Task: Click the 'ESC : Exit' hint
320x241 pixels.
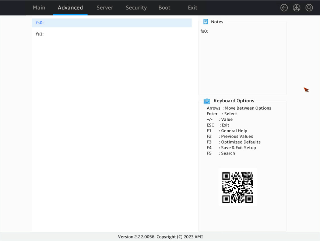Action: [x=218, y=125]
